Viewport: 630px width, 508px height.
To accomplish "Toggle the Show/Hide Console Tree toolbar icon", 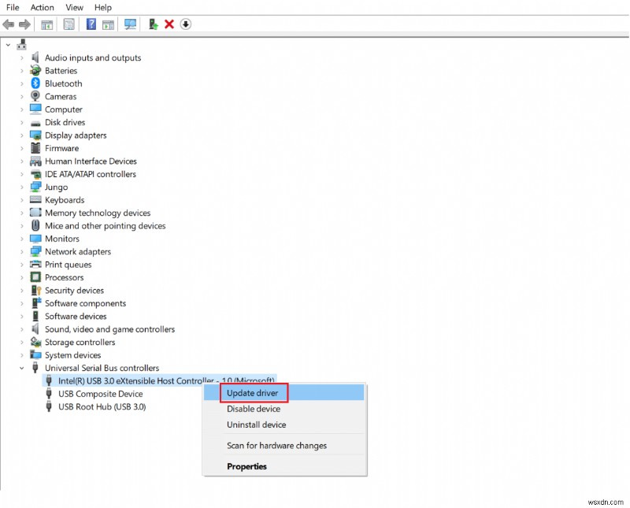I will (x=46, y=24).
